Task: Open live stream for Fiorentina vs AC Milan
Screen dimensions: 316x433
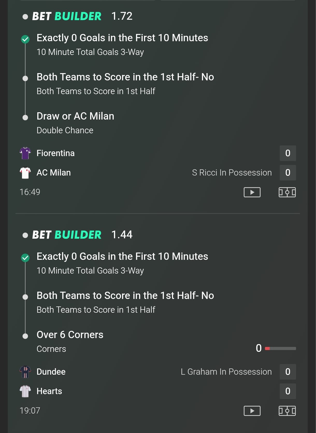Action: pyautogui.click(x=252, y=192)
